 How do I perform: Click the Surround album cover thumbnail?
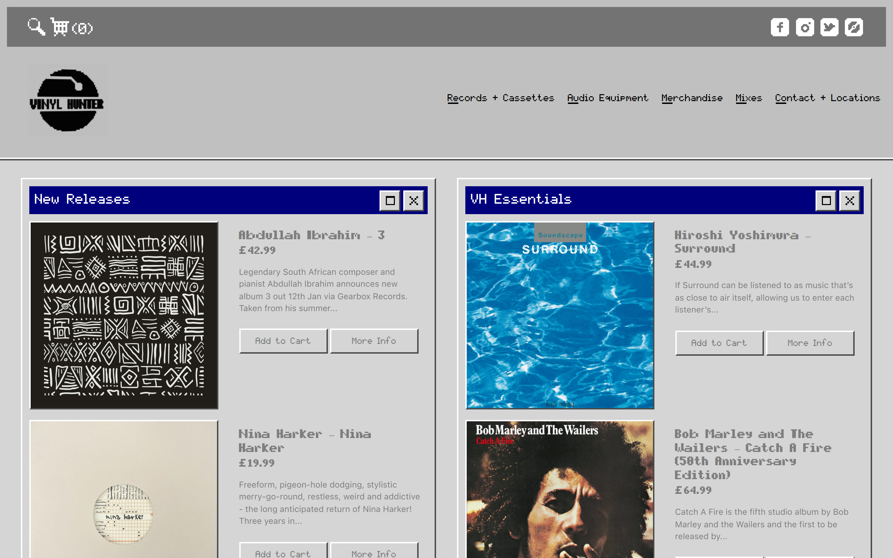560,315
